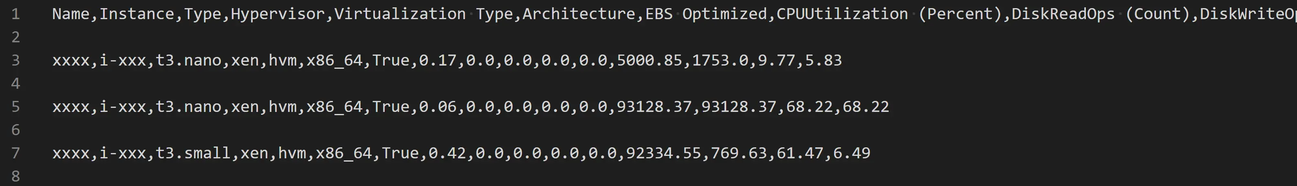Click empty line number 2
This screenshot has height=186, width=1297.
15,37
